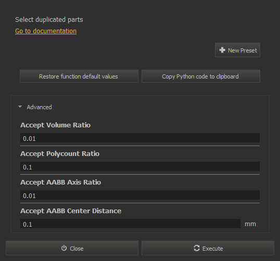
Task: Focus the Accept Volume Ratio field
Action: 140,138
